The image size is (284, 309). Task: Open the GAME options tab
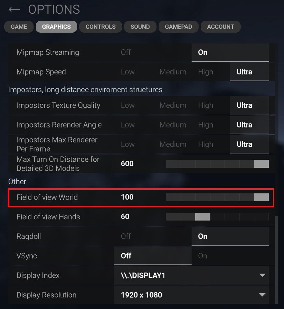coord(19,27)
